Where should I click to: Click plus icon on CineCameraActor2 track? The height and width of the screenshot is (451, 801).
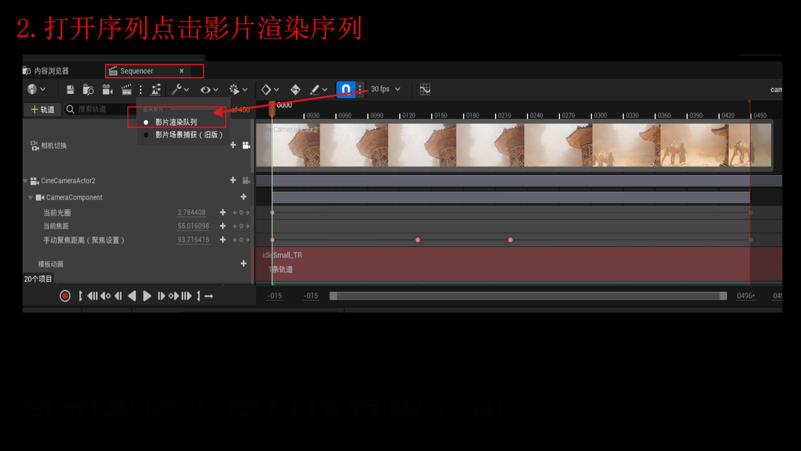233,180
